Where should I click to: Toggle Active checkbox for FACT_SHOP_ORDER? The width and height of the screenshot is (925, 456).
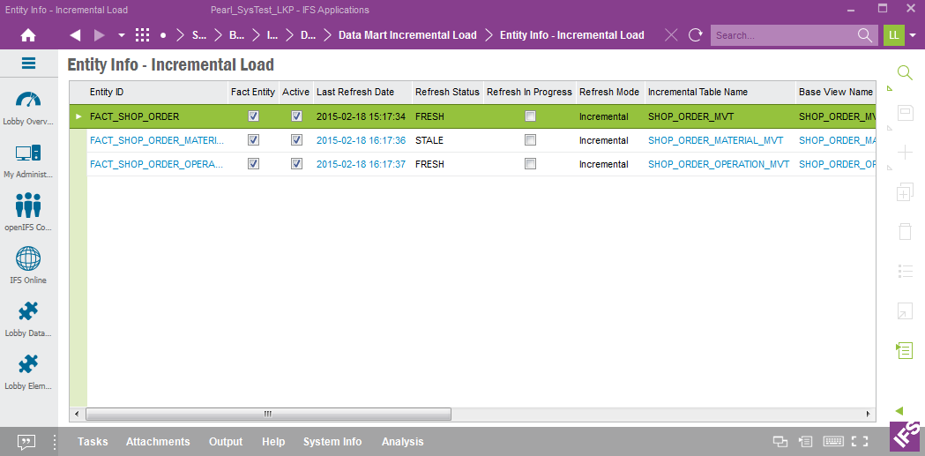pyautogui.click(x=297, y=116)
